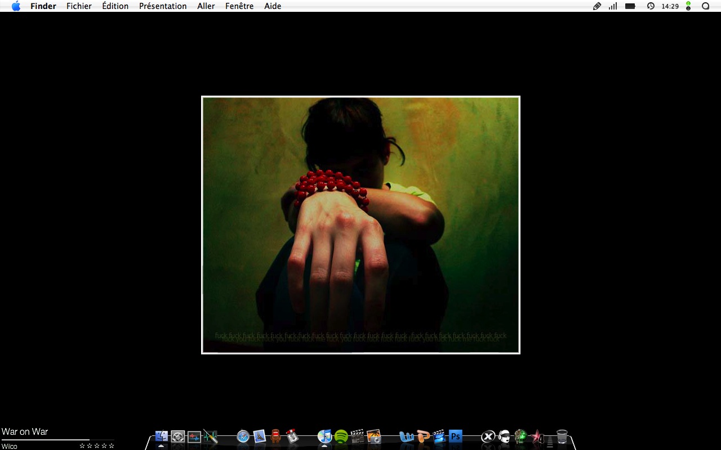The image size is (721, 450).
Task: Open the Time Machine menu bar icon
Action: point(651,6)
